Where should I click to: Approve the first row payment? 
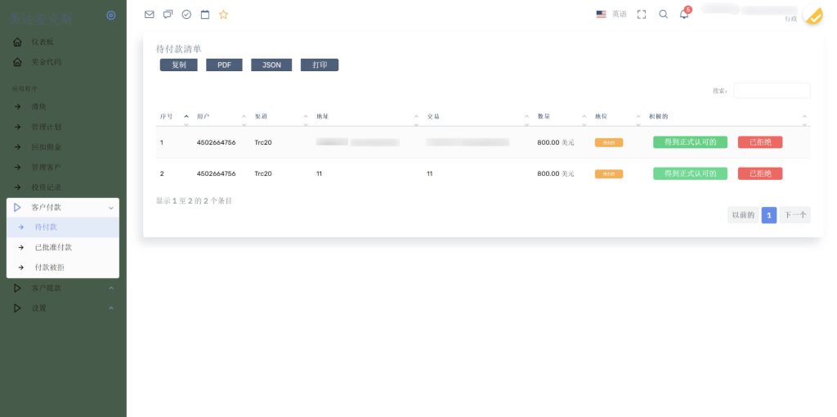coord(690,142)
